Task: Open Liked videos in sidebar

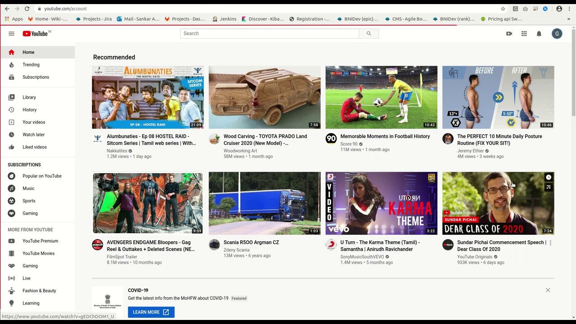Action: (x=37, y=147)
